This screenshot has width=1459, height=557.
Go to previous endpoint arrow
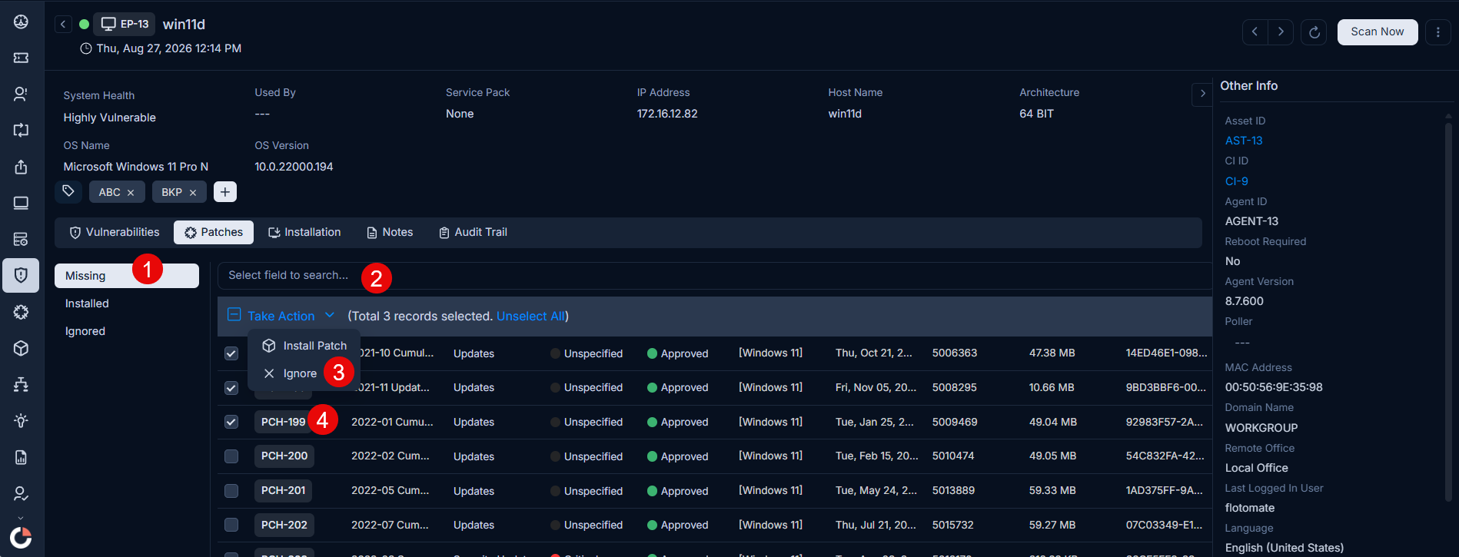pyautogui.click(x=1255, y=31)
